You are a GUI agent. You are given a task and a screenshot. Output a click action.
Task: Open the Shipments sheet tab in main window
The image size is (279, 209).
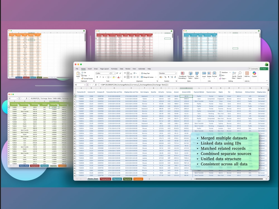[x=117, y=179]
